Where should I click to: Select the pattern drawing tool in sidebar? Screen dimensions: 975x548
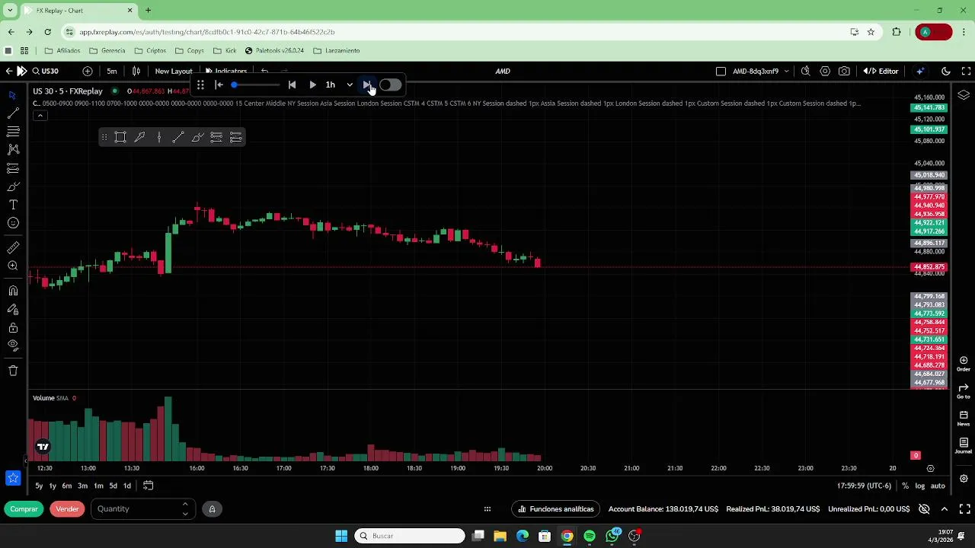(13, 150)
